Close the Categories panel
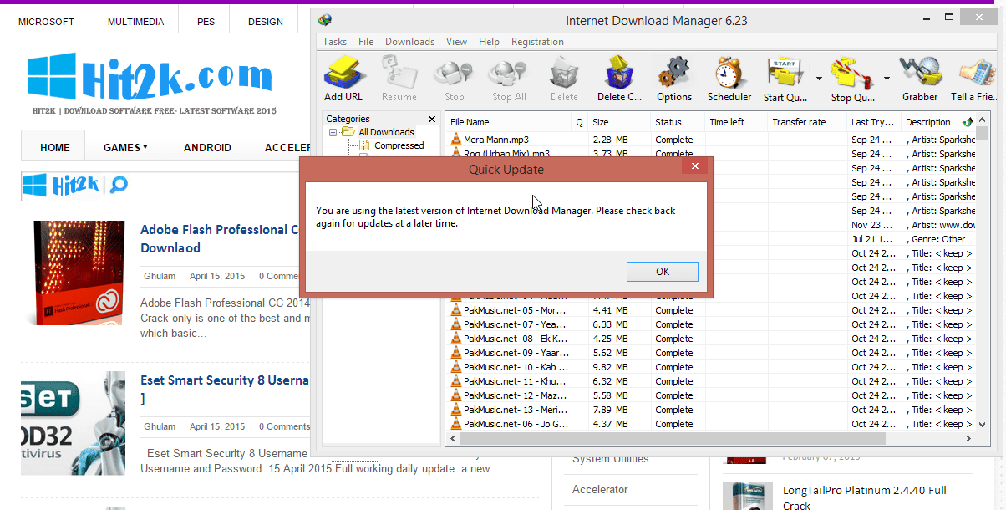The width and height of the screenshot is (1006, 510). click(432, 119)
